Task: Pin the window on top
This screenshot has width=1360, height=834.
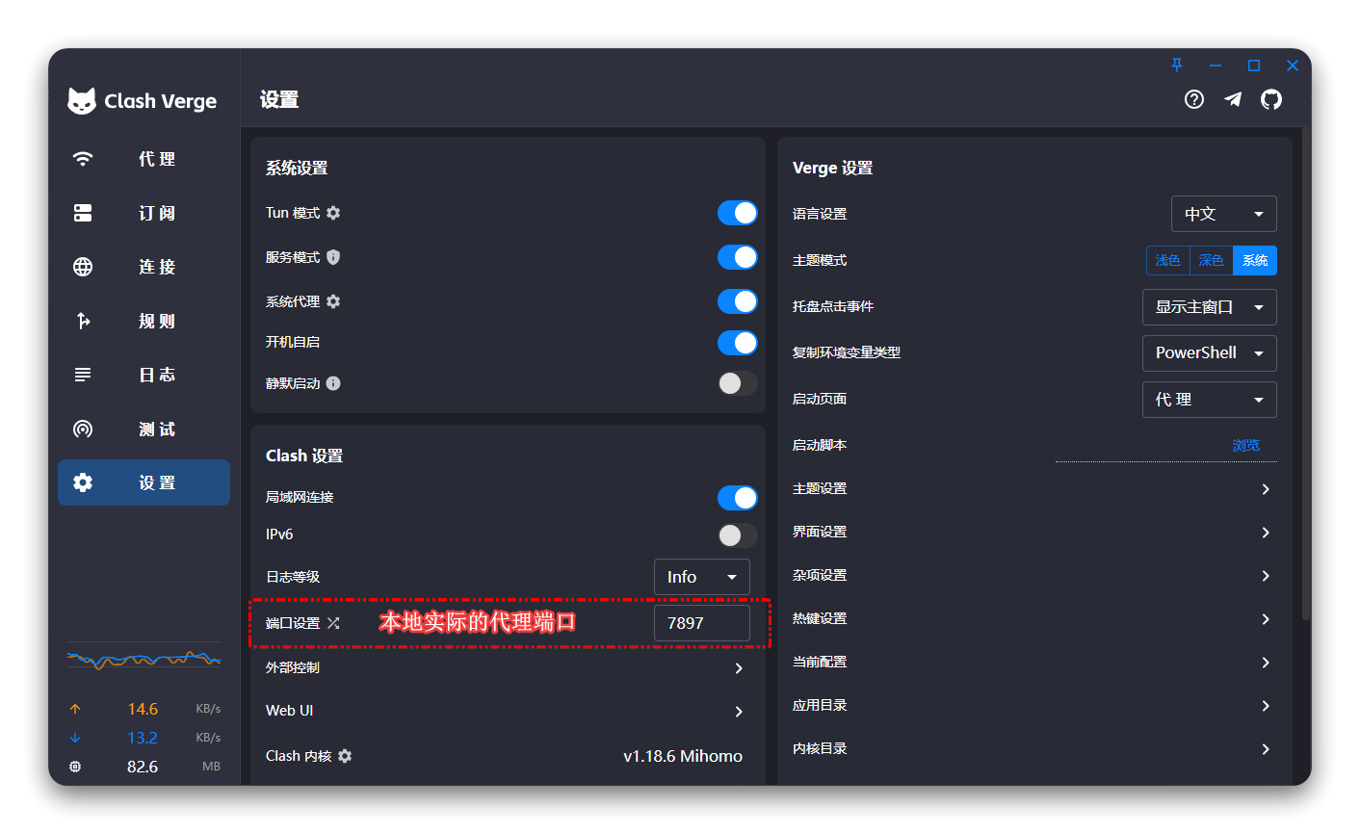Action: pyautogui.click(x=1177, y=65)
